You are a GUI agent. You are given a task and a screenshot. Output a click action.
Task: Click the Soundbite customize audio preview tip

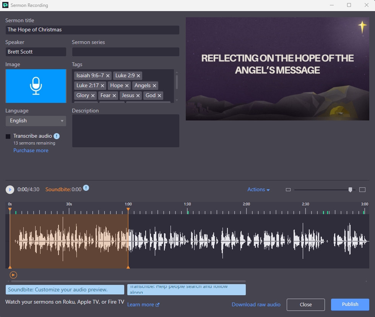[65, 289]
